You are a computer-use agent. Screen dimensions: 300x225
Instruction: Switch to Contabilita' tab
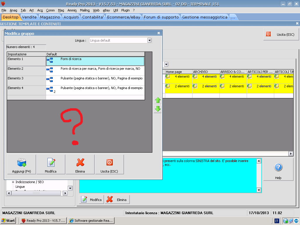(x=93, y=17)
